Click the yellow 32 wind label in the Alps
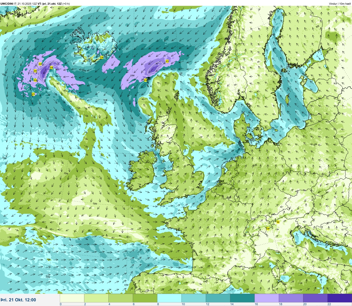 pyautogui.click(x=278, y=222)
